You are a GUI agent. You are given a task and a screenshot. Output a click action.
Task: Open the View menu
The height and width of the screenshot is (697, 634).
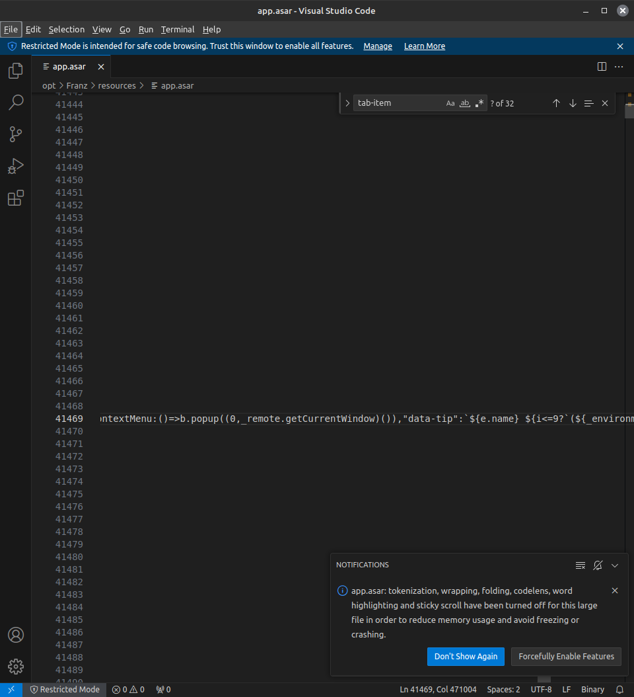[102, 29]
